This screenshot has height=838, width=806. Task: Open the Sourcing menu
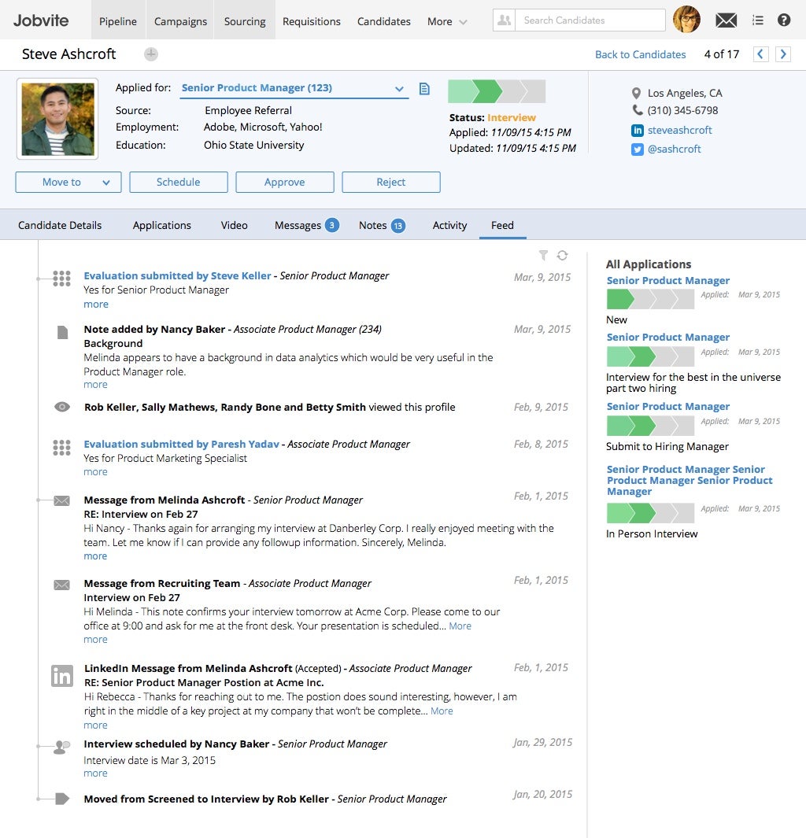point(245,21)
